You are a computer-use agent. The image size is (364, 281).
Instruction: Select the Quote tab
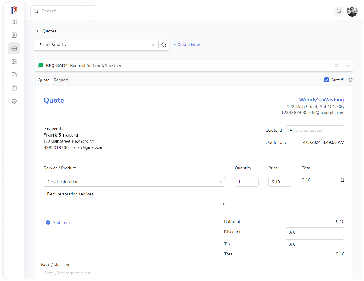(43, 80)
